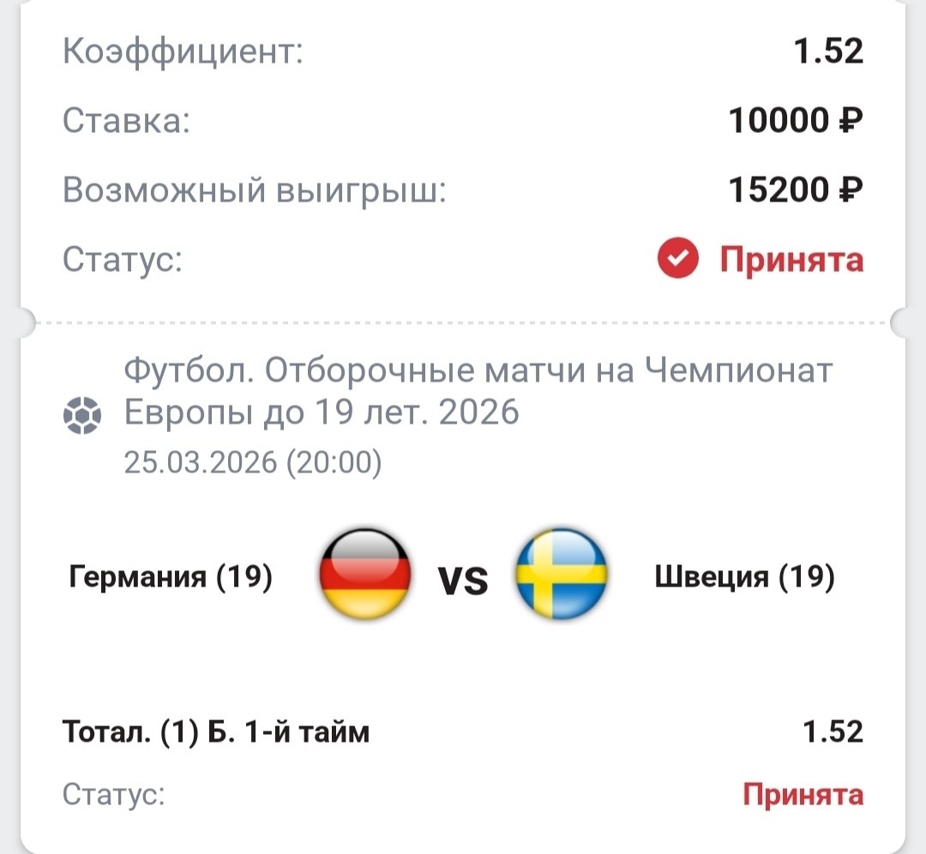Tap the bet line odds 1.52
This screenshot has width=926, height=854.
(x=832, y=732)
